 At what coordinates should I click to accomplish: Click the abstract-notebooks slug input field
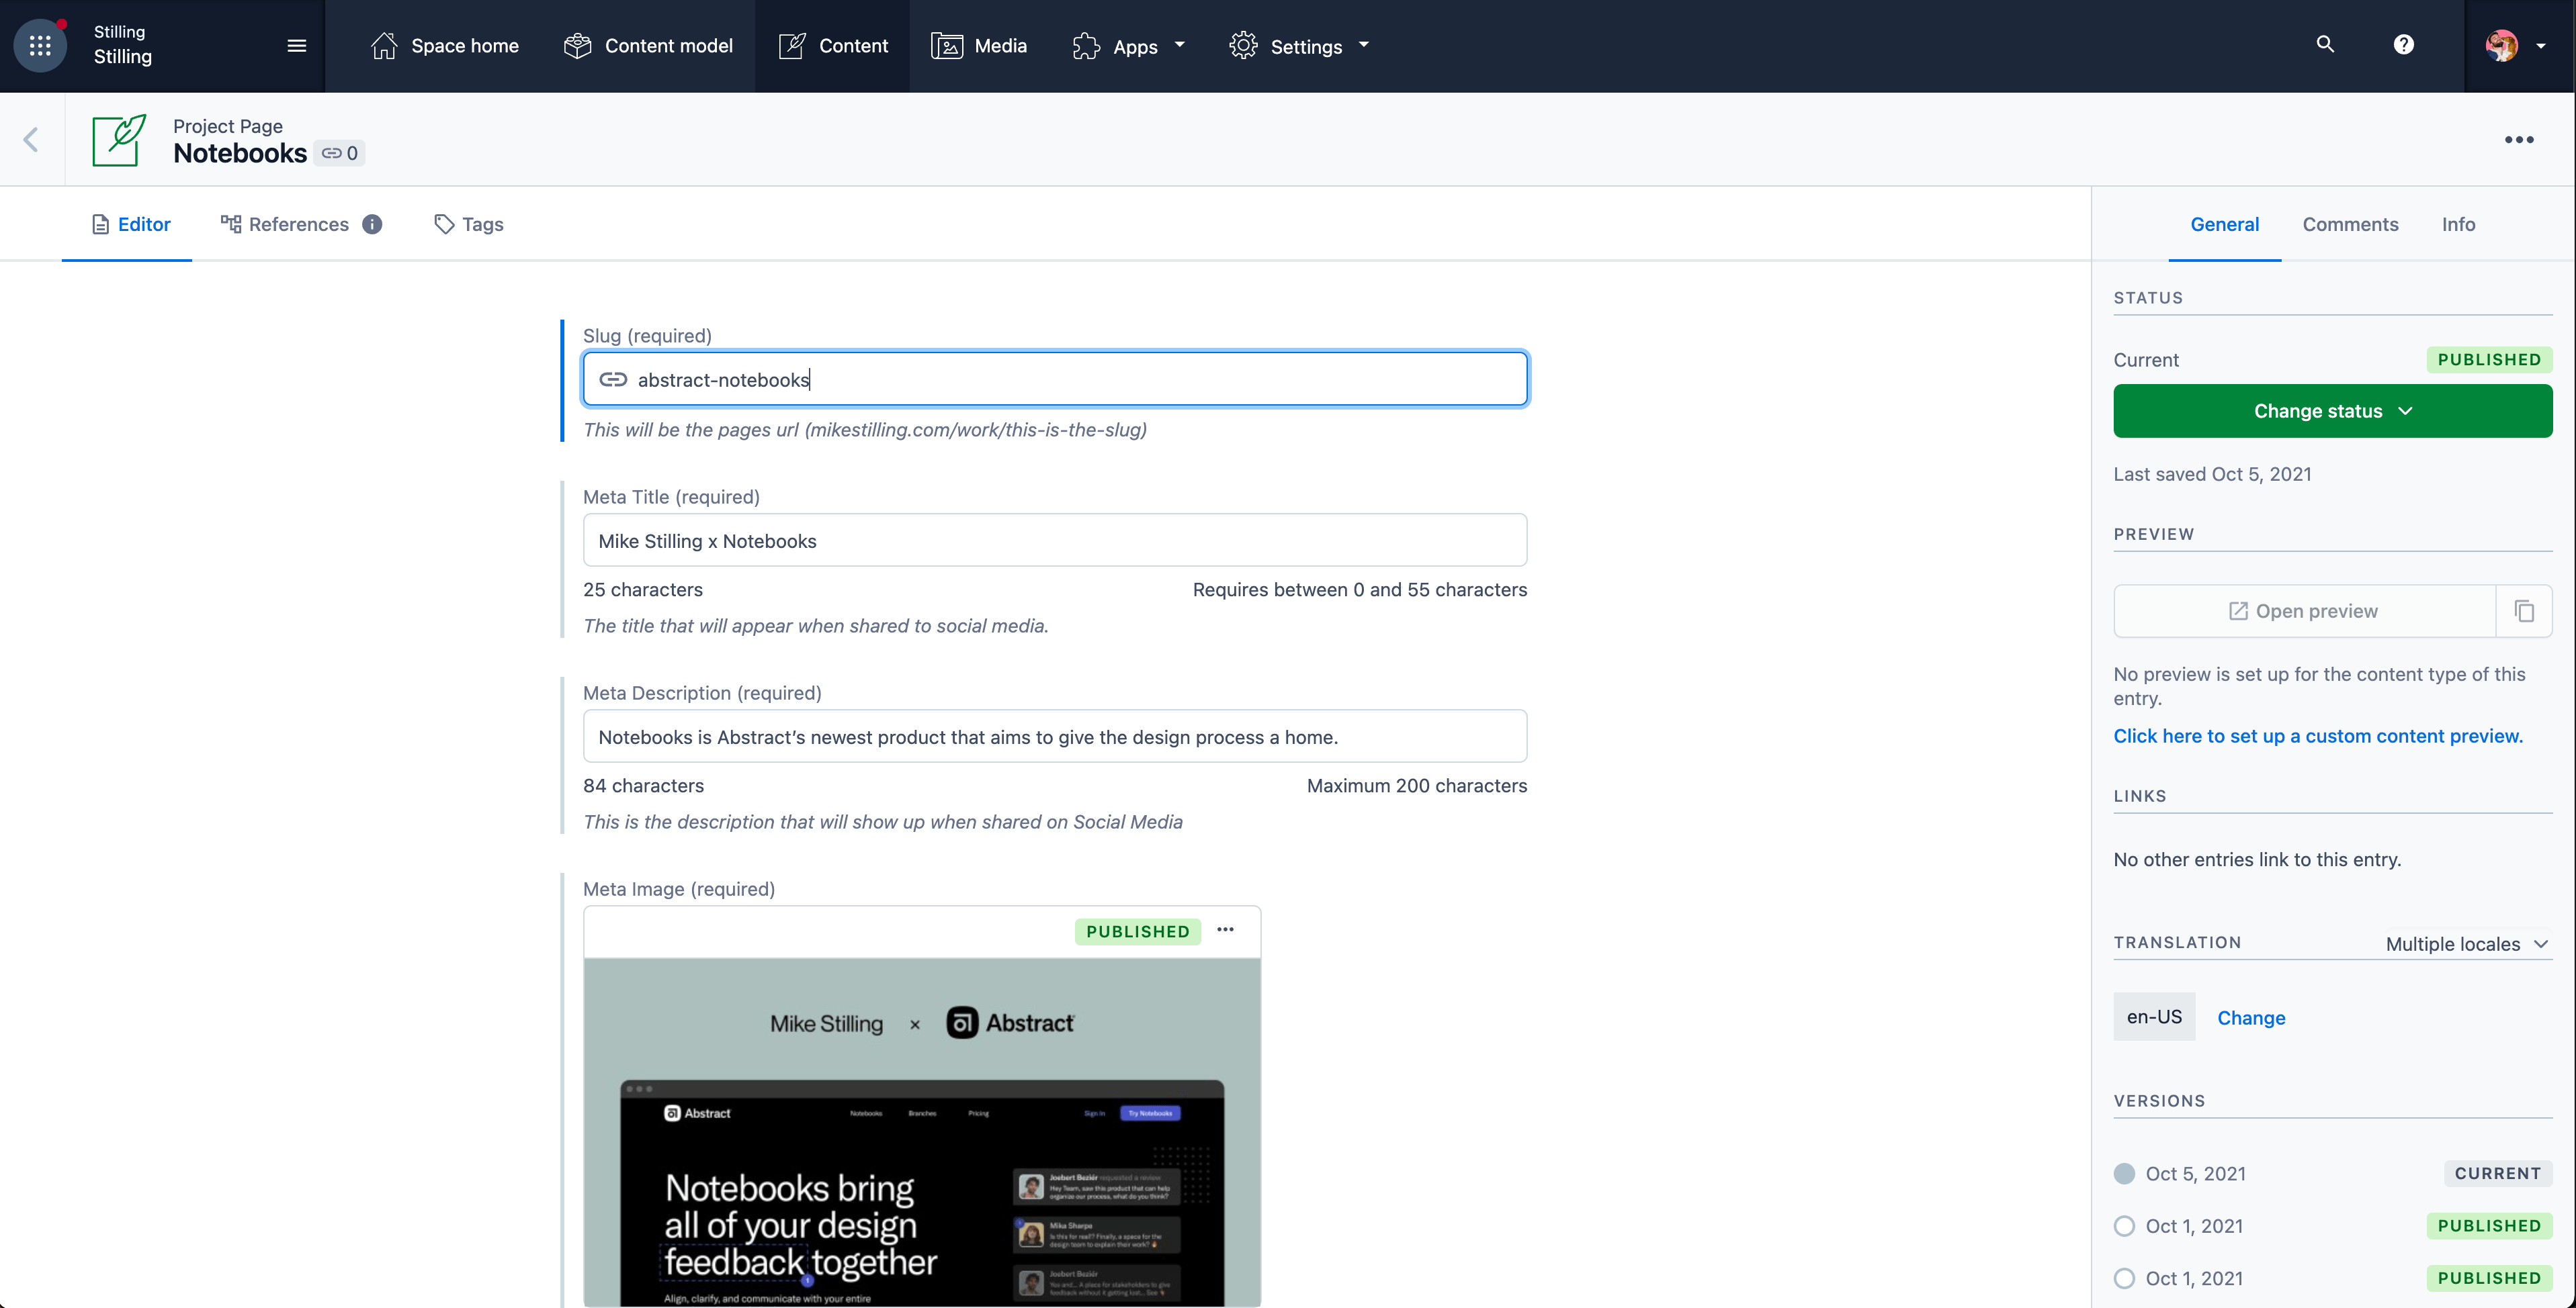point(1054,379)
